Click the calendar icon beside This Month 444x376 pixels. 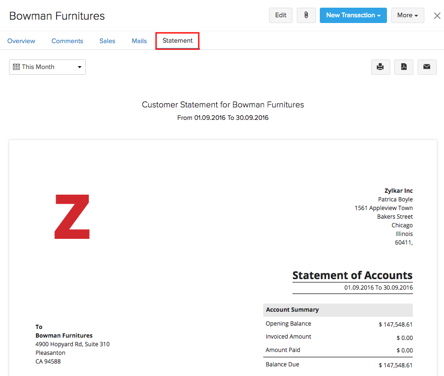coord(16,67)
